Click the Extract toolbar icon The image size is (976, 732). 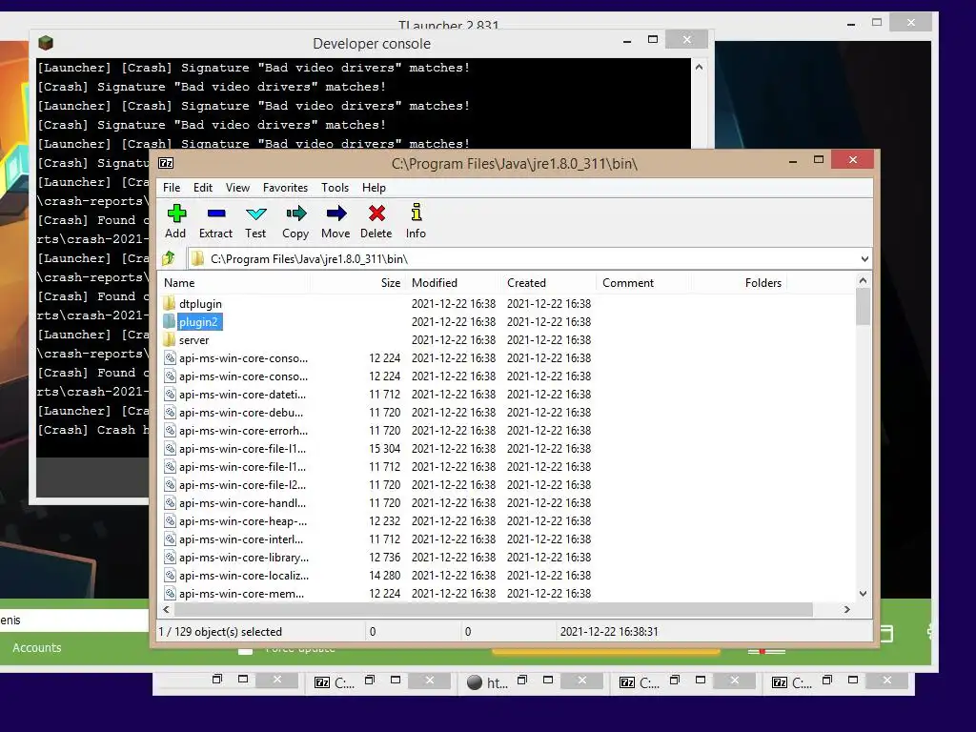coord(216,213)
